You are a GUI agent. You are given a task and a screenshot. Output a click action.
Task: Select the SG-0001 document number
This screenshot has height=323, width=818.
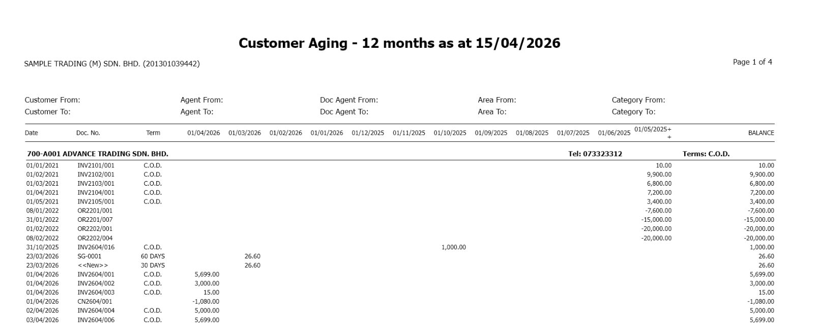(89, 256)
